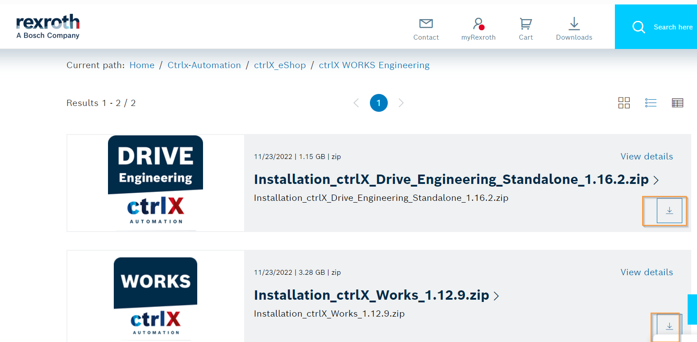Click Drive Engineering description filename text
697x342 pixels.
(381, 198)
